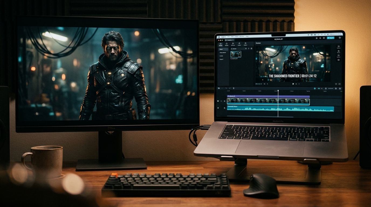Click the delete icon in the timeline toolbar
The image size is (371, 207).
tap(234, 88)
